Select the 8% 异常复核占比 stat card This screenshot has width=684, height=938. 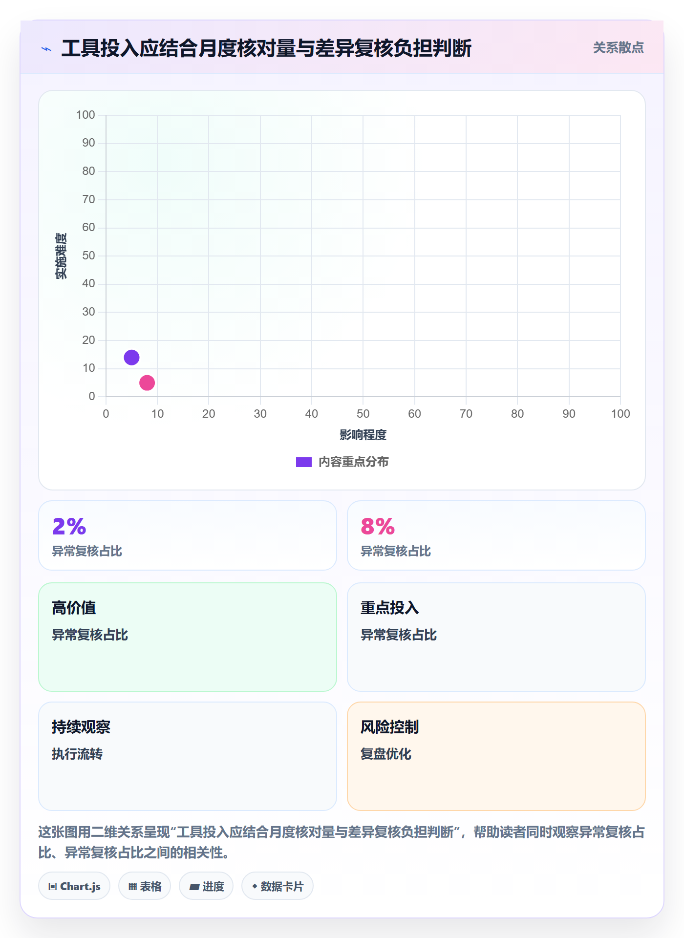(x=496, y=535)
